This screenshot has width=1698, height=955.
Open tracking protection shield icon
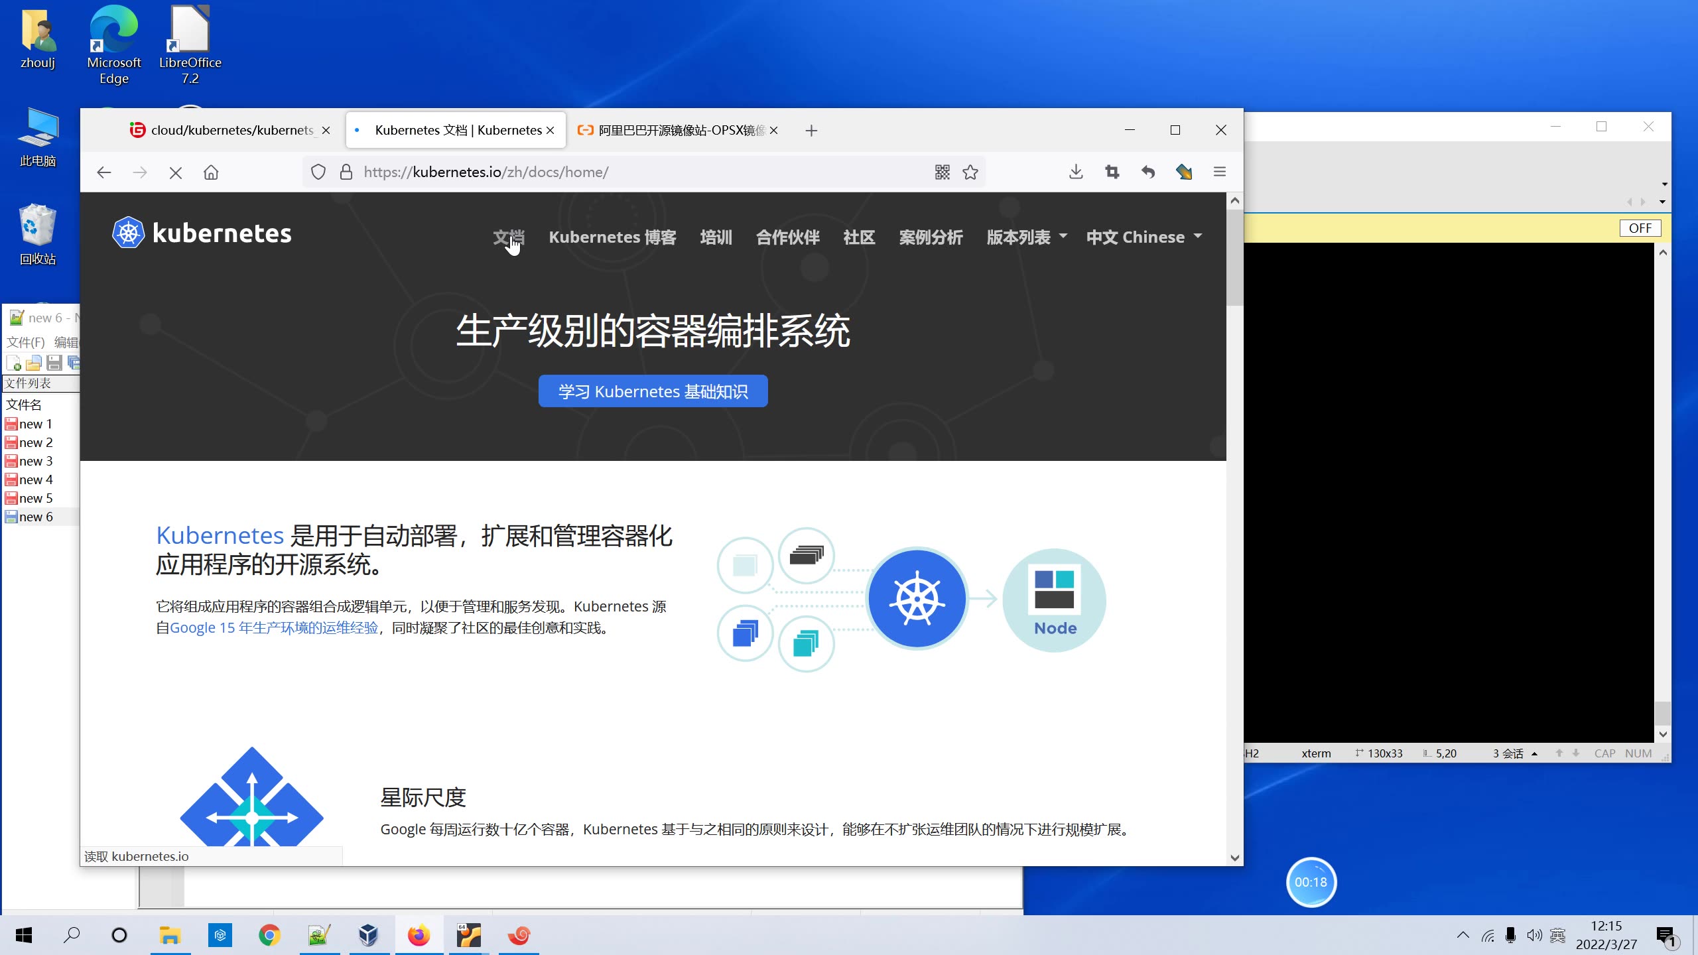click(x=318, y=172)
